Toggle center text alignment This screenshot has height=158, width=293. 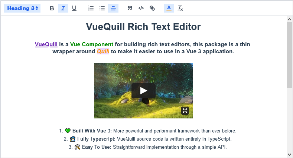(x=113, y=8)
